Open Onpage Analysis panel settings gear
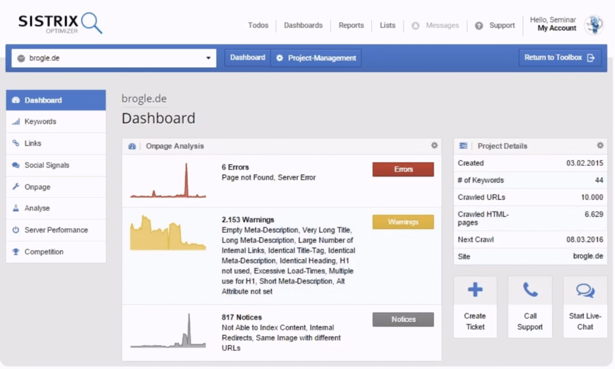The image size is (615, 369). tap(434, 145)
